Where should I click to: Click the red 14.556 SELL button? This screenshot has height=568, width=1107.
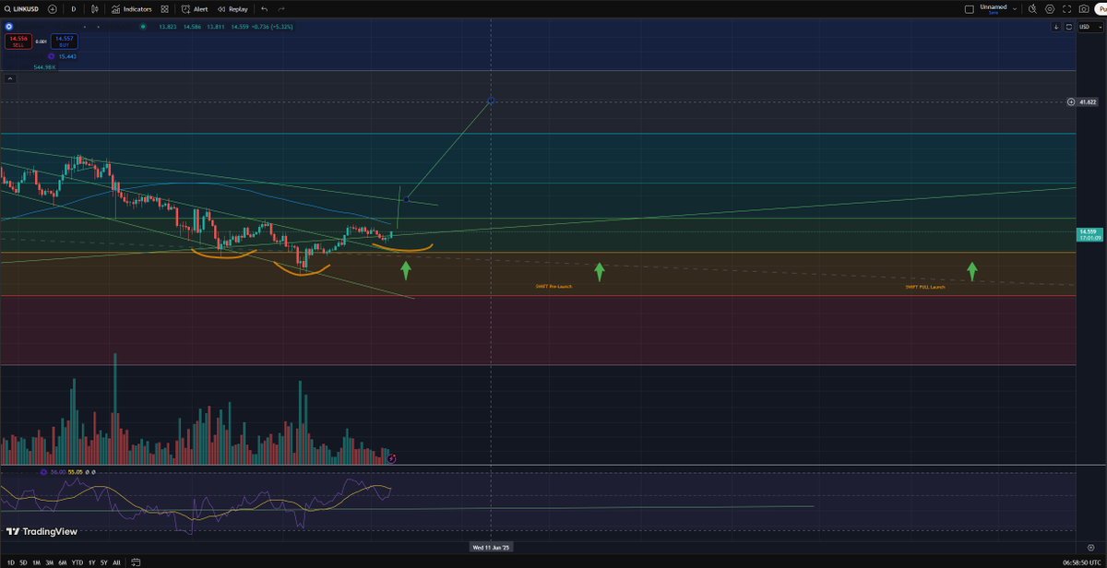tap(18, 41)
